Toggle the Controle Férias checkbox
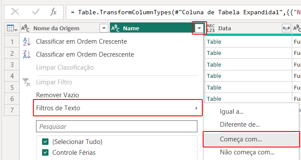 tap(45, 153)
